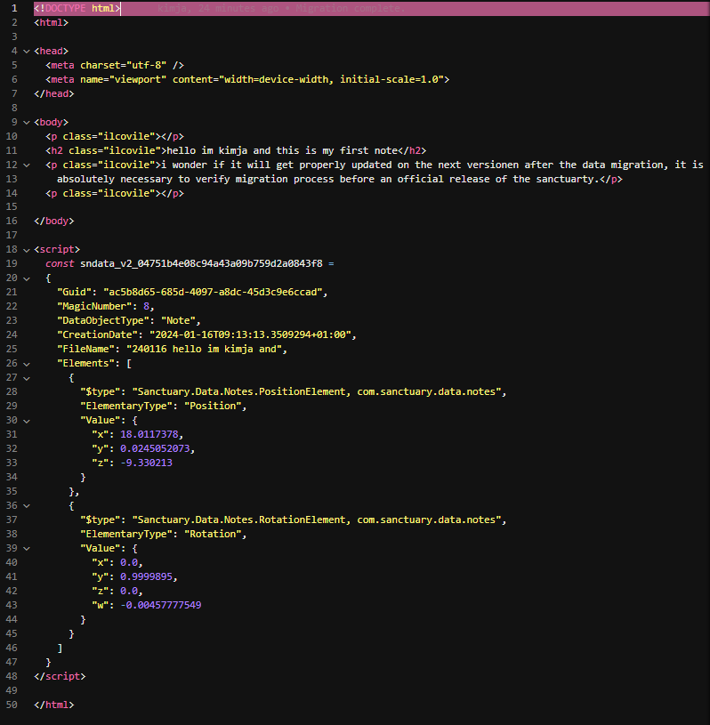Click the RotationElement $type string

coord(317,520)
